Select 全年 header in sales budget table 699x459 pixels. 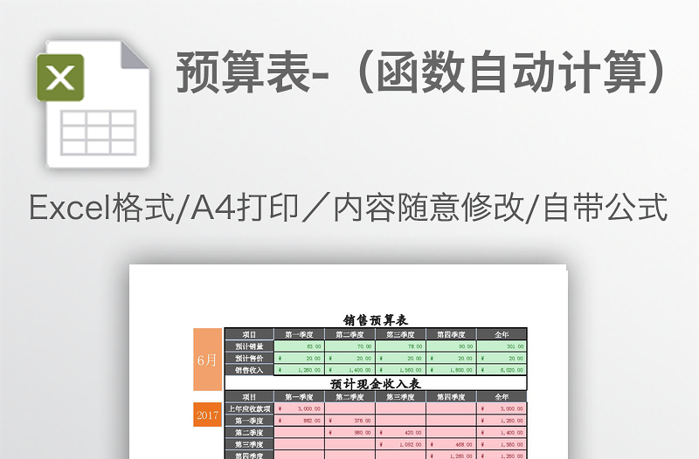pyautogui.click(x=502, y=334)
